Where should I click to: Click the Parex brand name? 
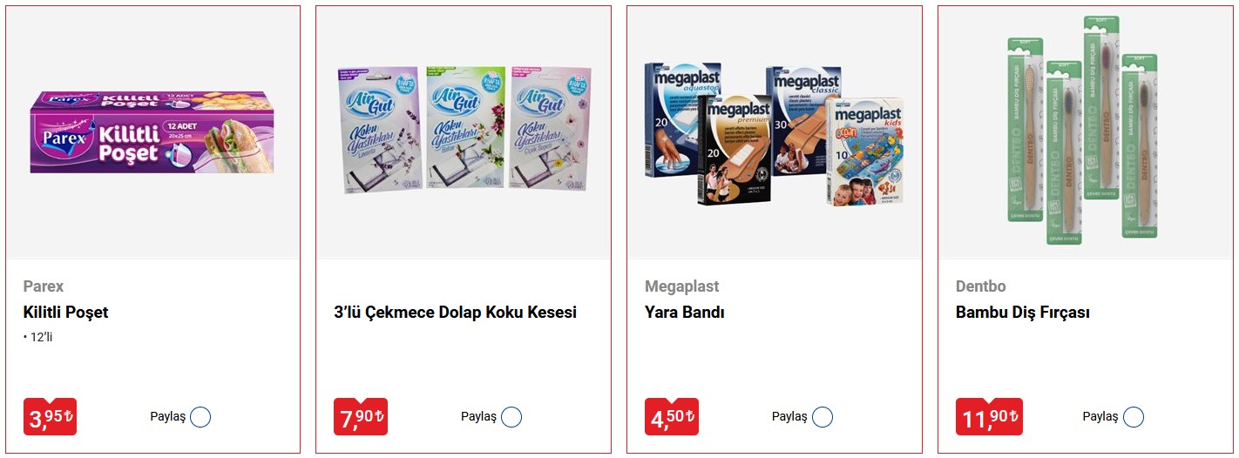pos(44,286)
